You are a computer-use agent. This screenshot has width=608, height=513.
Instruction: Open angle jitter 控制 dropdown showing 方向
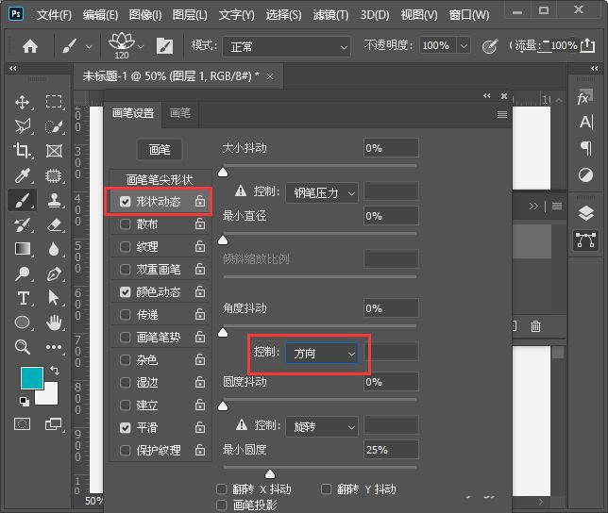tap(323, 353)
